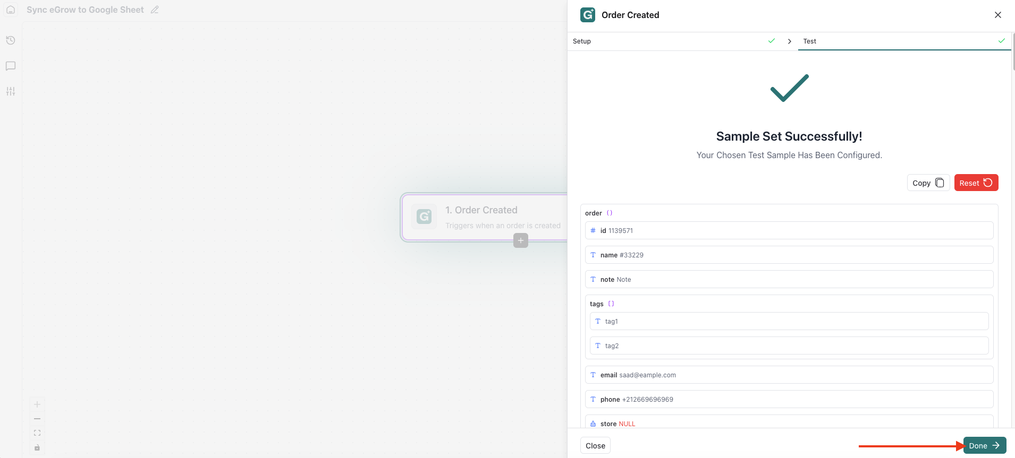Viewport: 1015px width, 458px height.
Task: Click the text type icon beside phone
Action: [593, 400]
